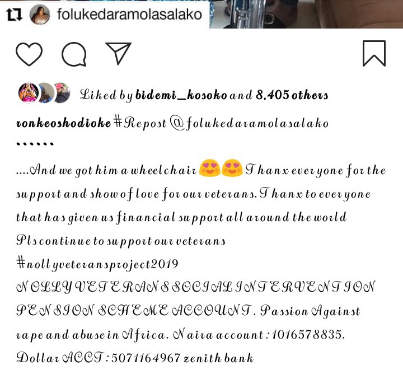
Task: Click first liker avatar with pink outfit
Action: coord(29,93)
